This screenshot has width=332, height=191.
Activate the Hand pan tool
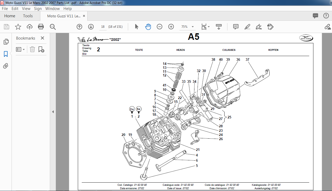pos(148,26)
